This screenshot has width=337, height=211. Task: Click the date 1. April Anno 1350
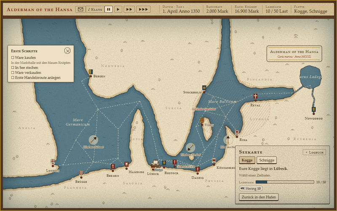tap(181, 11)
